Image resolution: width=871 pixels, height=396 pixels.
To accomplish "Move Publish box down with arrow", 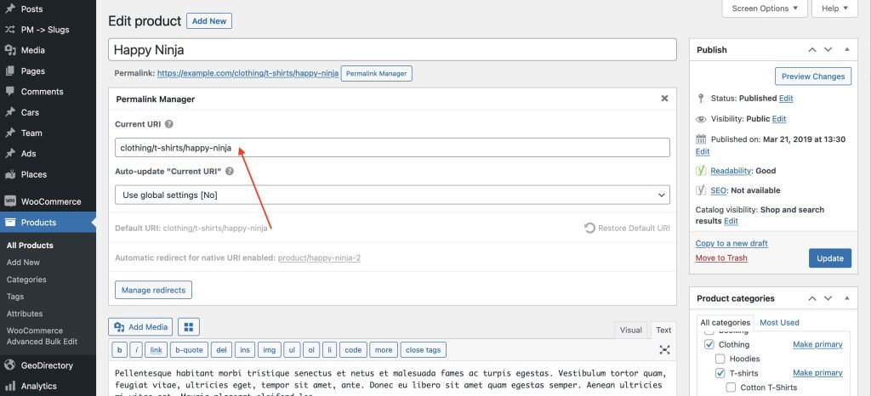I will pos(828,50).
